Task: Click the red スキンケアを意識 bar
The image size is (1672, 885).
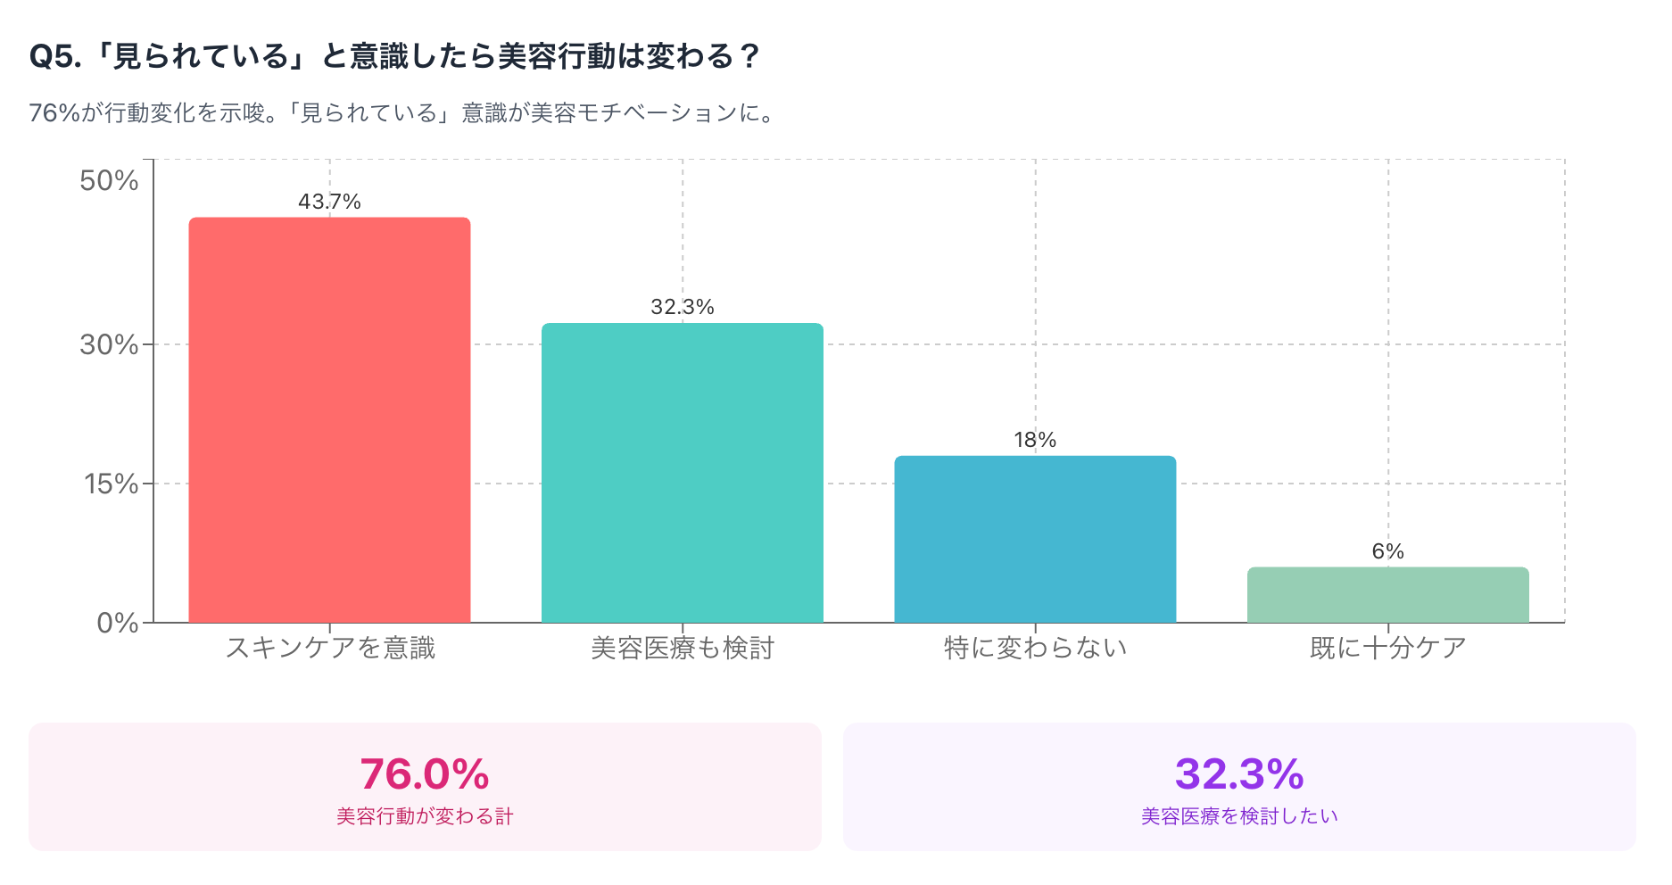Action: point(329,419)
